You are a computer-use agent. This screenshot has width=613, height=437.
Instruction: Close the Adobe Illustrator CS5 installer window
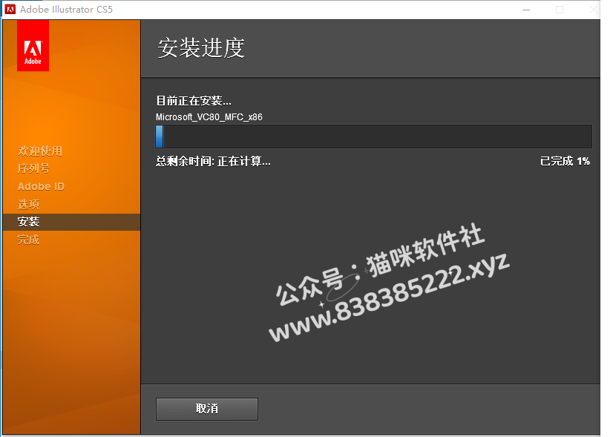594,10
